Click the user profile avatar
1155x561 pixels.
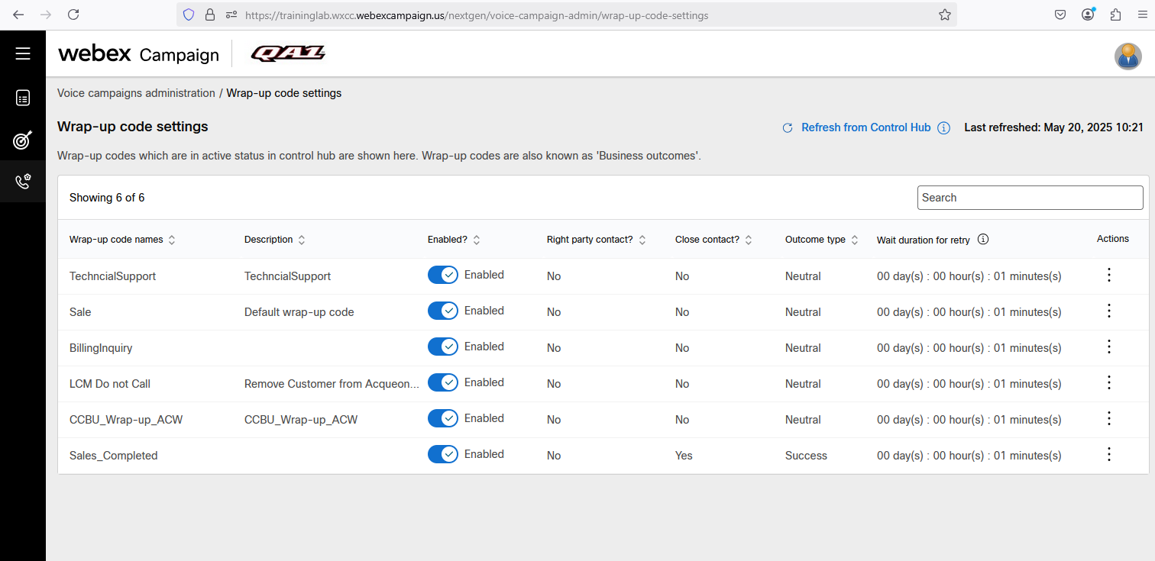pos(1127,56)
